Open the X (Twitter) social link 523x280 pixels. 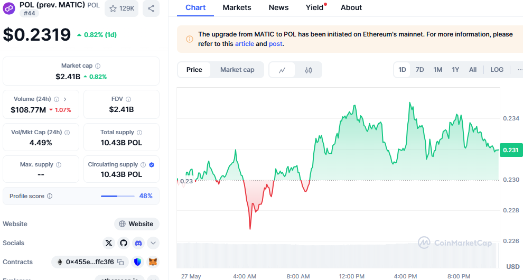tap(109, 243)
